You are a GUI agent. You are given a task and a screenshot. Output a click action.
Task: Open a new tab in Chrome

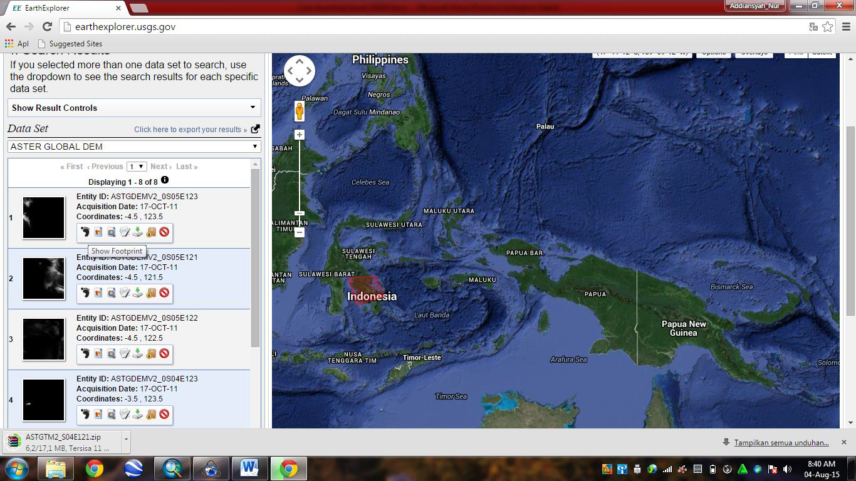[139, 8]
